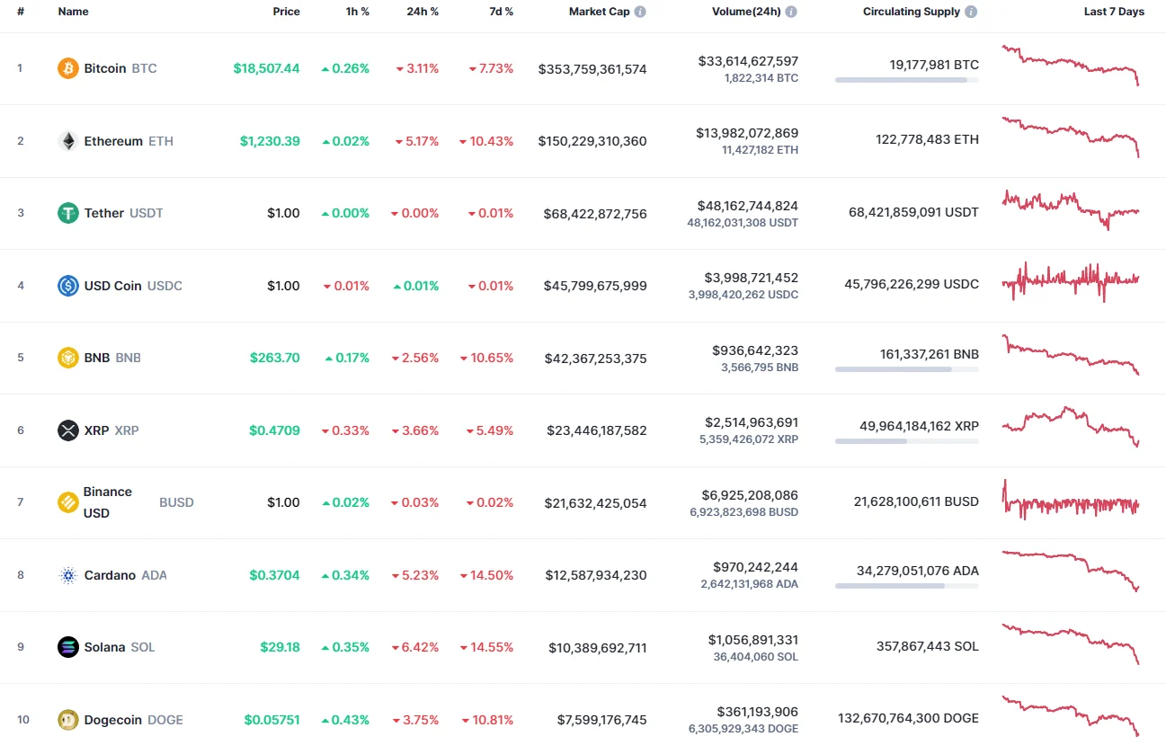Click the USD Coin logo icon
1166x754 pixels.
tap(68, 285)
